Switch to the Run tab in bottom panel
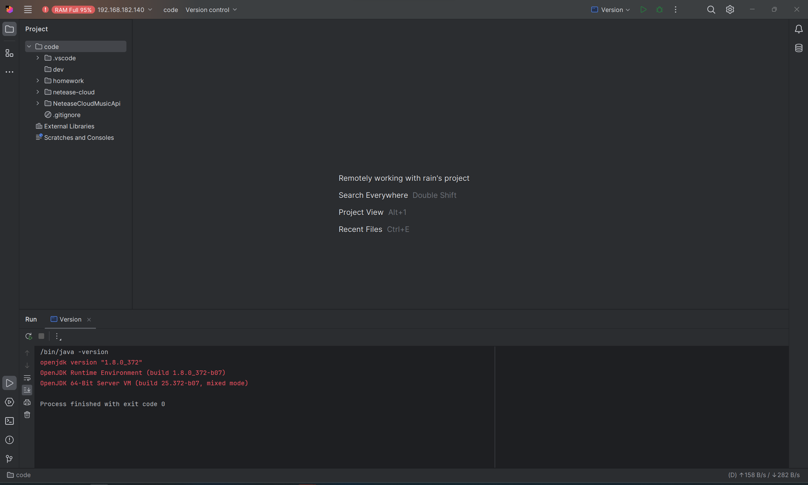This screenshot has width=808, height=485. pos(31,319)
